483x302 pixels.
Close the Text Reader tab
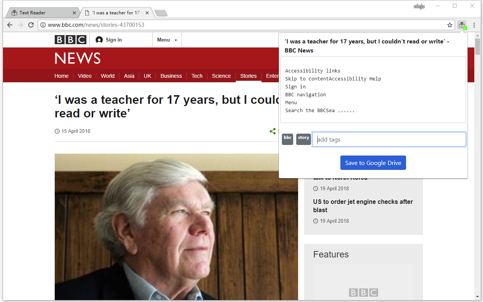point(74,13)
